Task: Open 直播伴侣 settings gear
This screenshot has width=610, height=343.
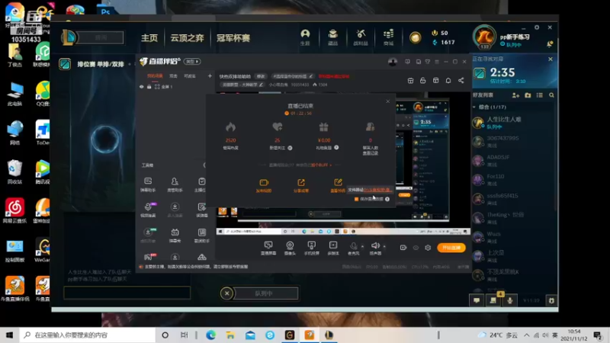Action: (x=428, y=248)
